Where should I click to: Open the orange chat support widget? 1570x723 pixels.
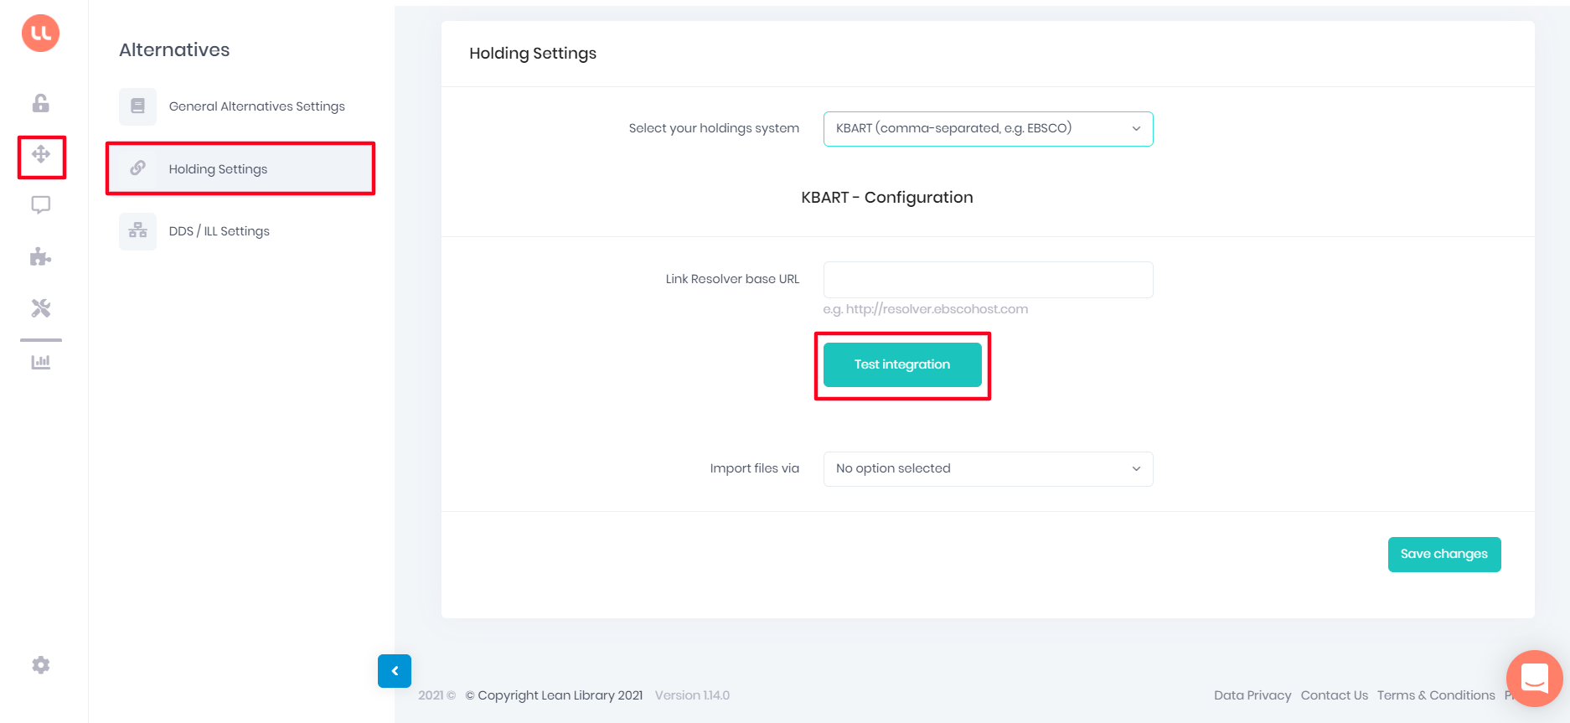(x=1535, y=679)
